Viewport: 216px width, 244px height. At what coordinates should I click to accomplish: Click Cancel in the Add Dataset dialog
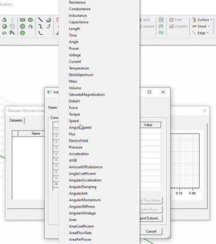coord(151,231)
